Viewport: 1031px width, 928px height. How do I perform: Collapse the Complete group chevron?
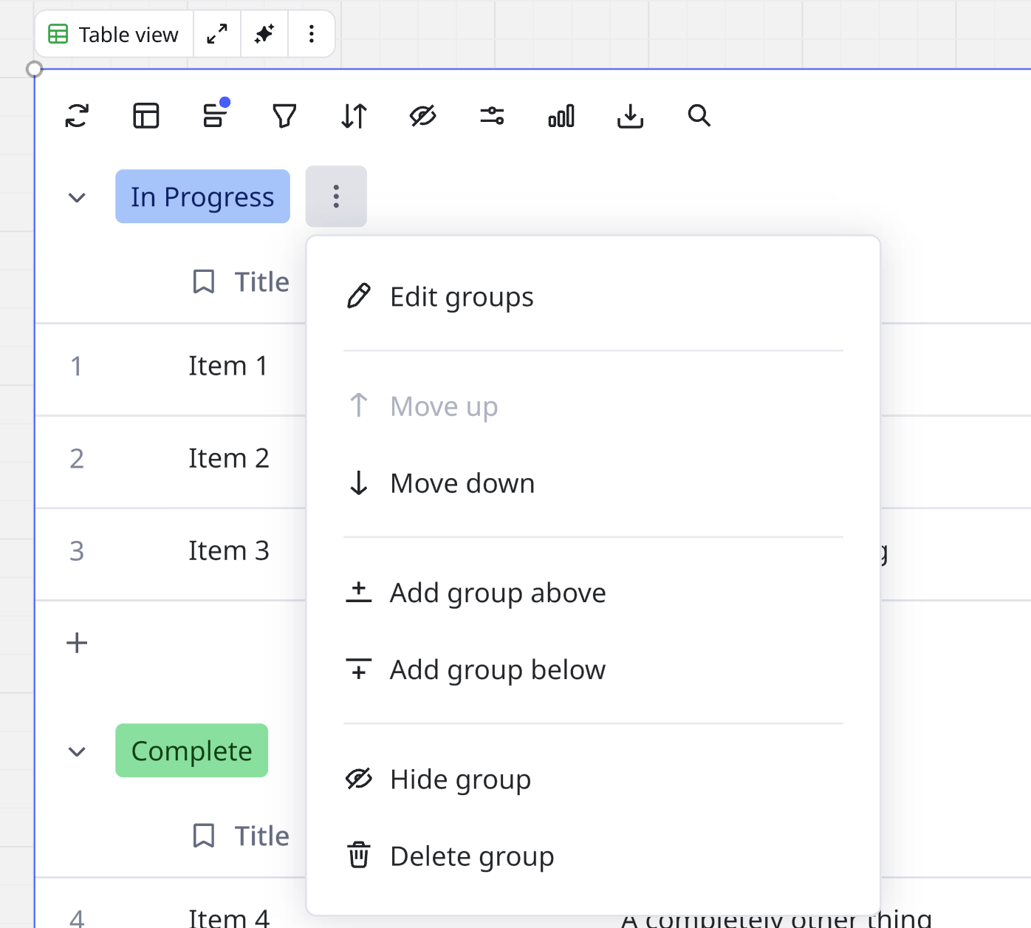[x=77, y=751]
